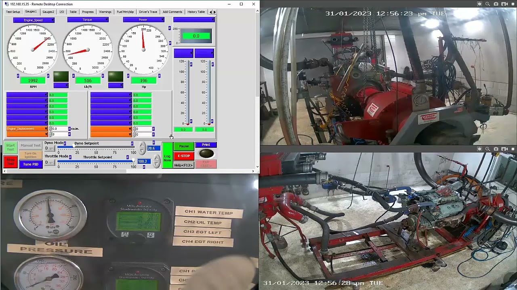This screenshot has height=290, width=517.
Task: Hit the red E-STOP button
Action: [184, 156]
